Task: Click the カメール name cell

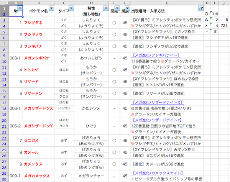Action: (39, 152)
